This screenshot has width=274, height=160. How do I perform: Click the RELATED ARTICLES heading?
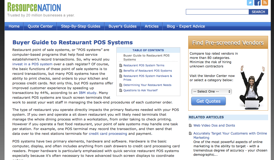[x=206, y=117]
